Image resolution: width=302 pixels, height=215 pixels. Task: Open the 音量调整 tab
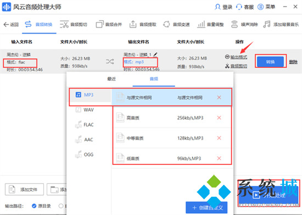coord(210,25)
